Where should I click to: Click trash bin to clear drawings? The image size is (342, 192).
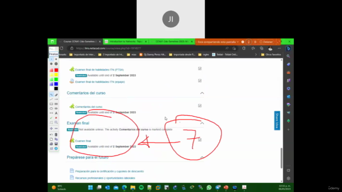click(56, 134)
